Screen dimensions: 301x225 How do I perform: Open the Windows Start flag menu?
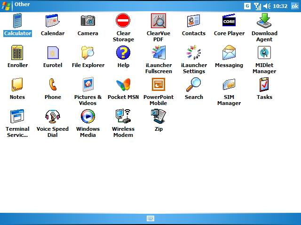click(6, 6)
